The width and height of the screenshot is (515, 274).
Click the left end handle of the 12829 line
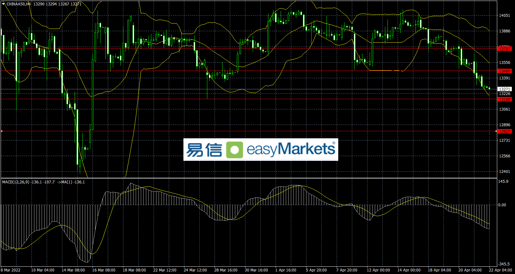pos(2,131)
